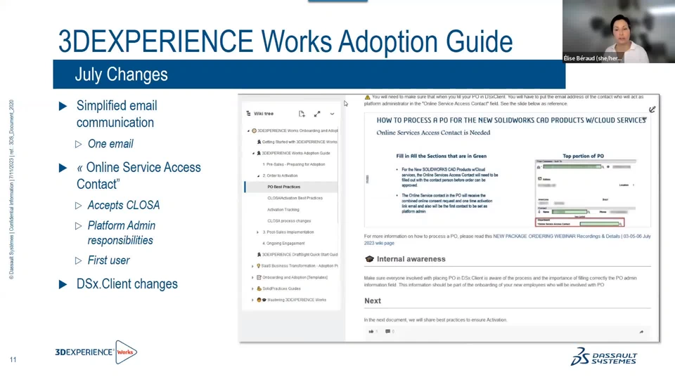The width and height of the screenshot is (675, 379).
Task: Click the Accepts CLOSA sub-bullet
Action: [124, 206]
